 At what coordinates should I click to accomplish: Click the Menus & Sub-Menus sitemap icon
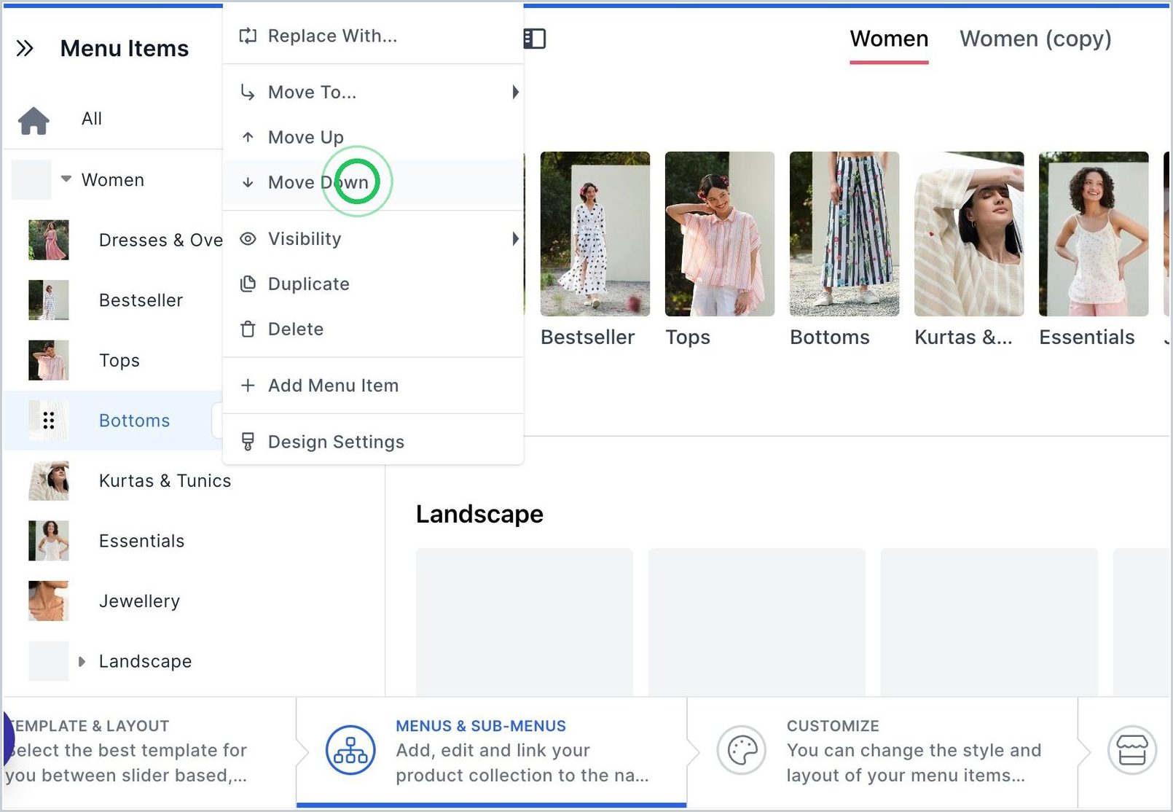point(350,750)
